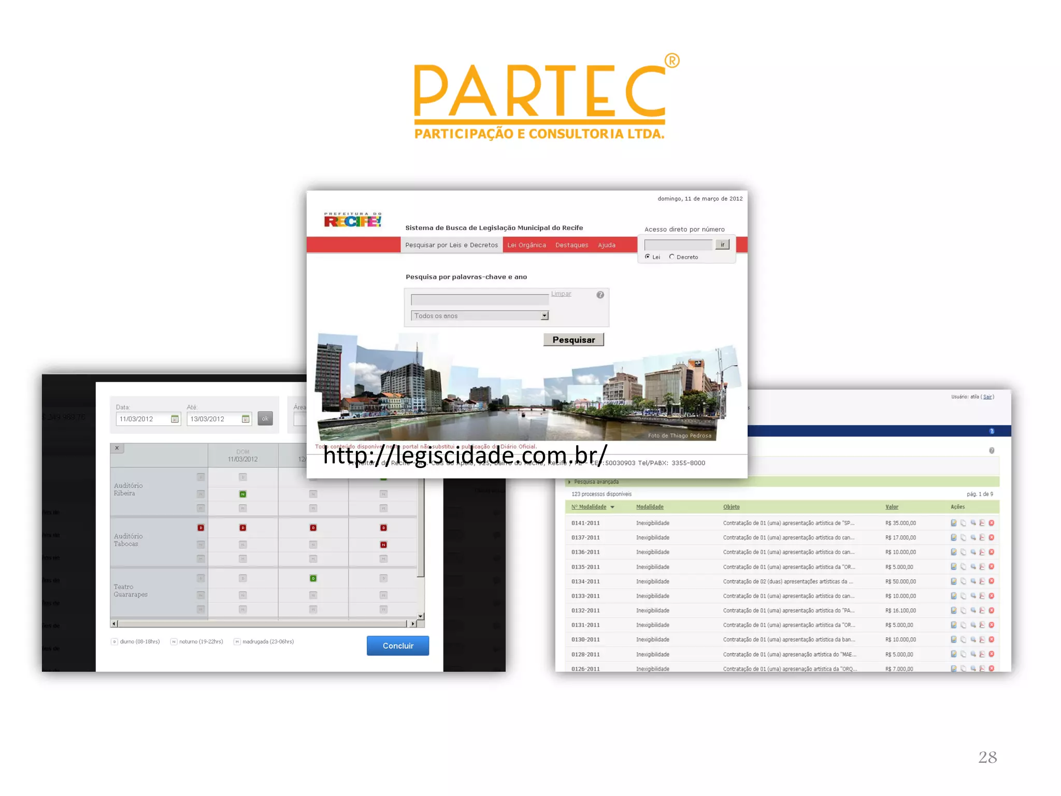Image resolution: width=1061 pixels, height=796 pixels.
Task: Click red delete icon for process 0128-2011
Action: coord(991,654)
